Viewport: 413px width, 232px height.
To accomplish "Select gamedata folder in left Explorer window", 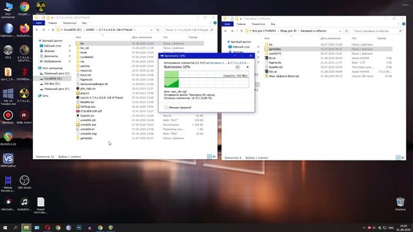I will click(86, 138).
